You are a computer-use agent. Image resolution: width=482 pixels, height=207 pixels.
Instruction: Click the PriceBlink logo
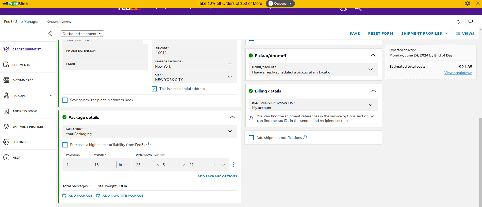[x=15, y=4]
